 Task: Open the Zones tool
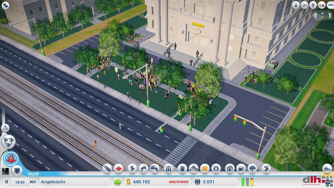point(119,168)
